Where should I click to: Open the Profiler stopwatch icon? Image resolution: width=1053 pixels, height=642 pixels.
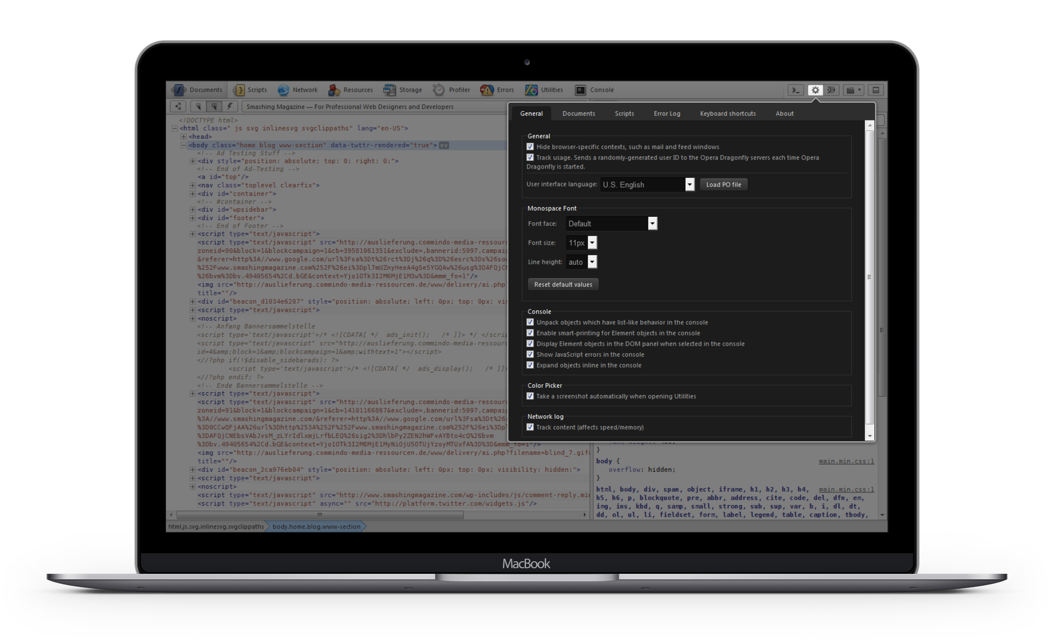pyautogui.click(x=439, y=90)
